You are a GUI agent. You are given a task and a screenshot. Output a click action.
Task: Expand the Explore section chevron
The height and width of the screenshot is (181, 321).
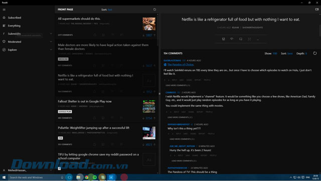51,50
